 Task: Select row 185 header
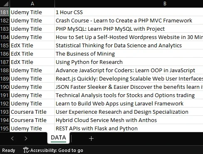(x=5, y=45)
